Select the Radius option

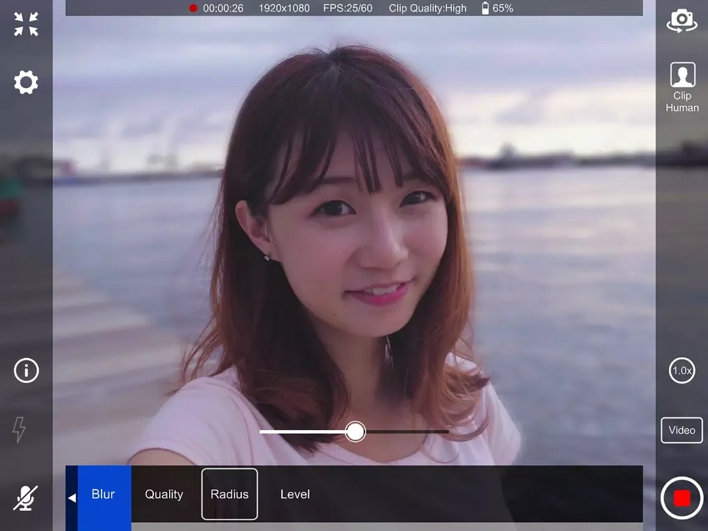[x=229, y=494]
